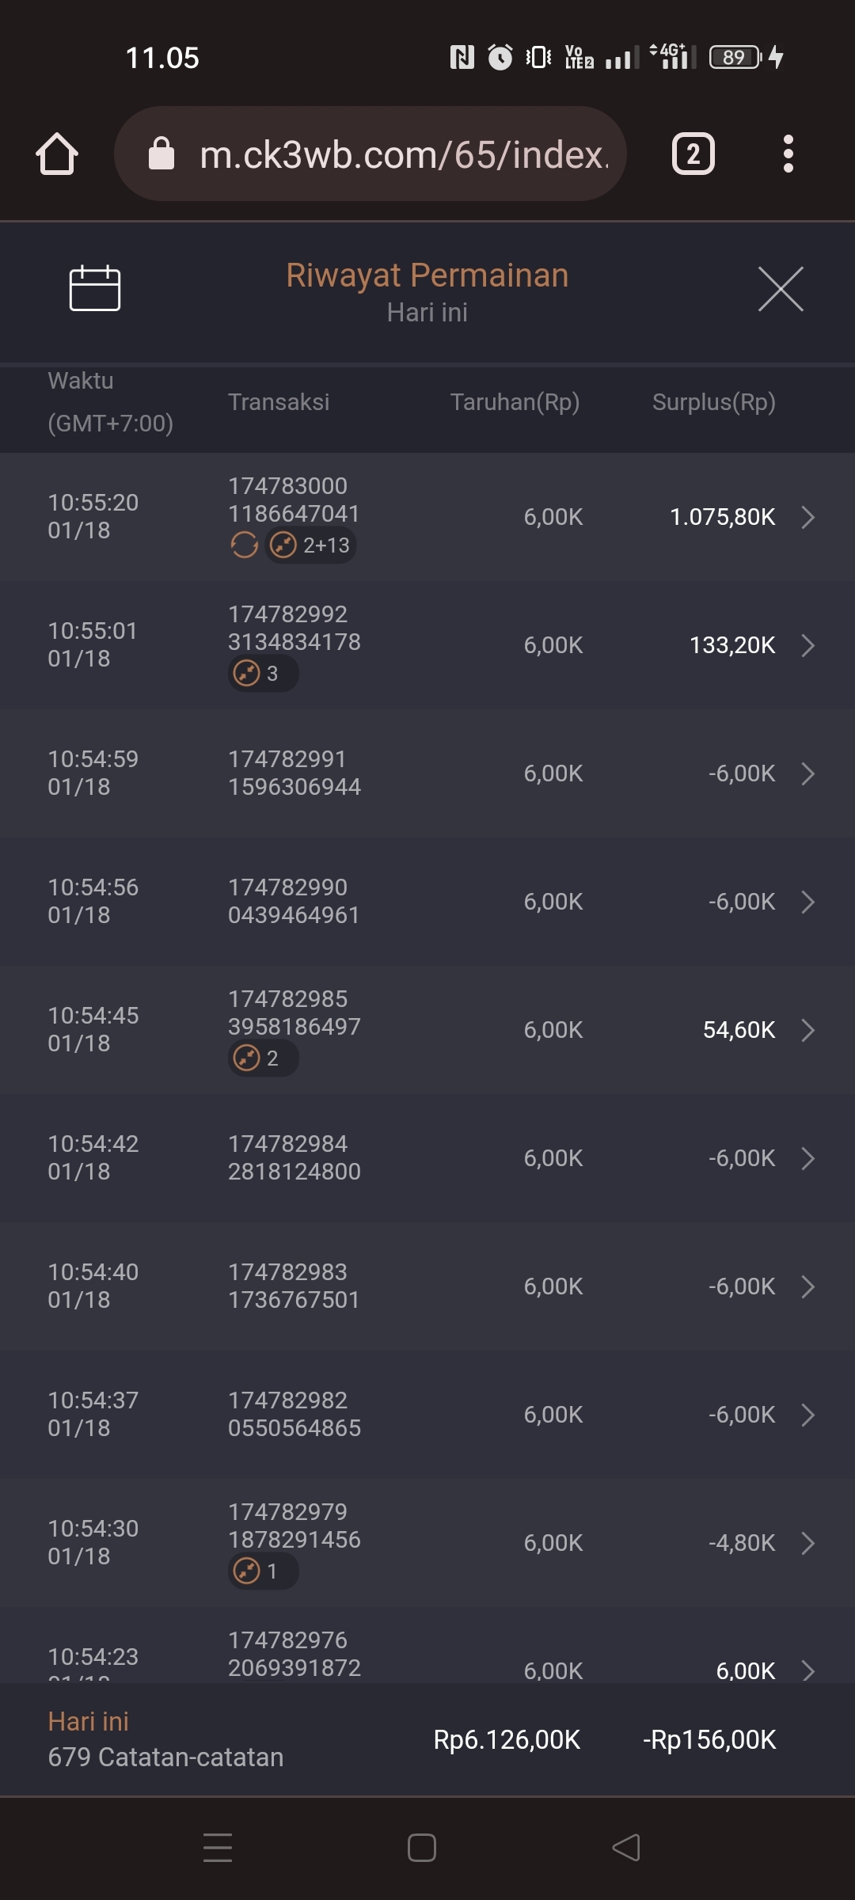Tap the Android recent apps menu button
Screen dimensions: 855x1900
point(218,1848)
